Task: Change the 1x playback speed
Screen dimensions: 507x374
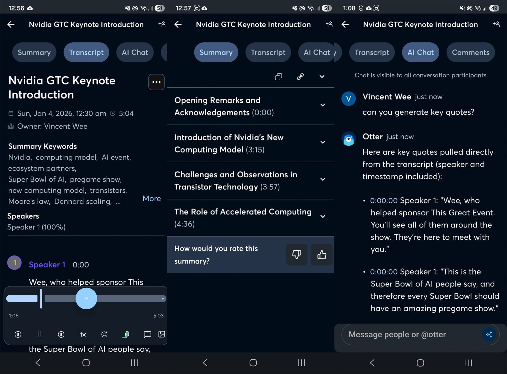Action: coord(83,335)
